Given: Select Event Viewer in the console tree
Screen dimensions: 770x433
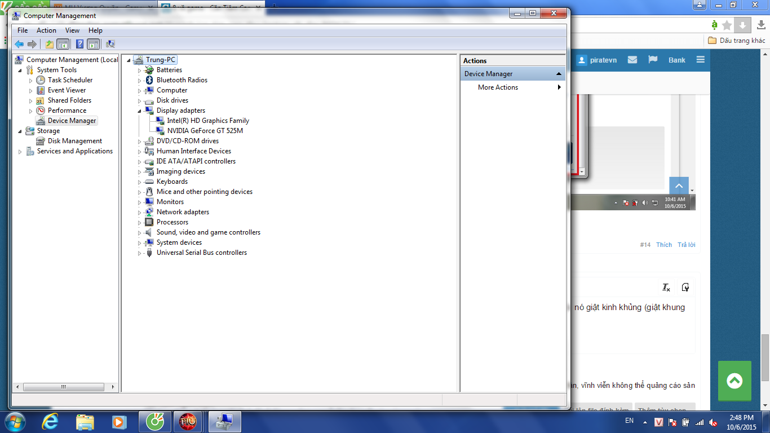Looking at the screenshot, I should [67, 90].
